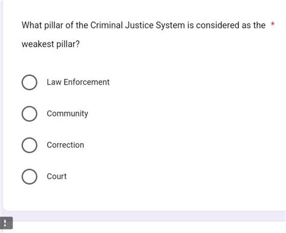Select the Law Enforcement radio button
286x233 pixels.
coord(30,82)
